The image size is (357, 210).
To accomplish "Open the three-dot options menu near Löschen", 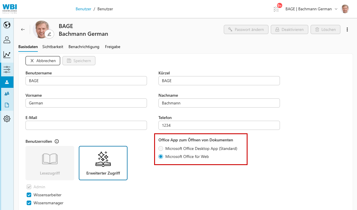I will point(347,29).
